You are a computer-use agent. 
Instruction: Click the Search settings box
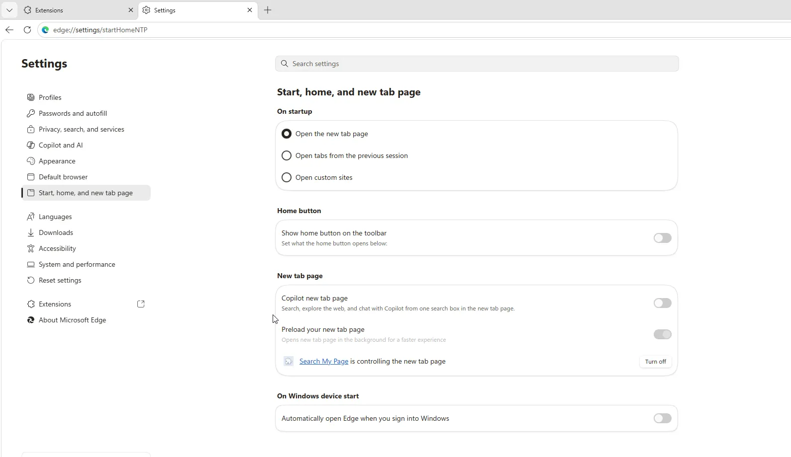coord(477,64)
